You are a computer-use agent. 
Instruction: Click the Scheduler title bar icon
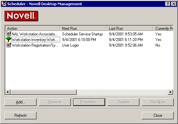pyautogui.click(x=4, y=4)
